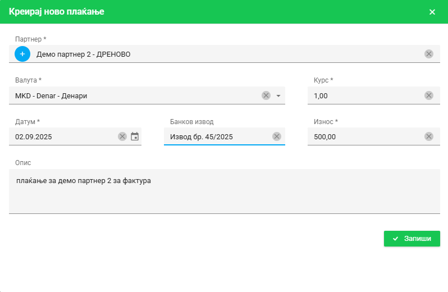Viewport: 448px width, 292px height.
Task: Click the Датум field with 02.09.2025
Action: click(62, 136)
